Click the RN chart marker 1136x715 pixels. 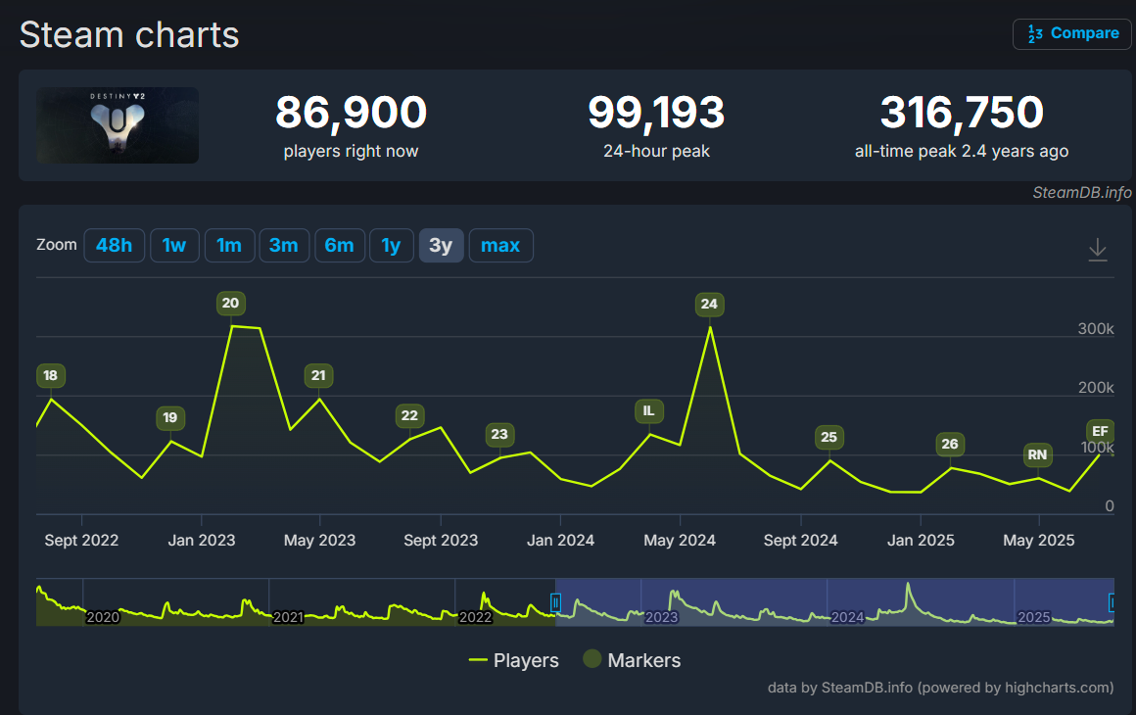coord(1037,454)
